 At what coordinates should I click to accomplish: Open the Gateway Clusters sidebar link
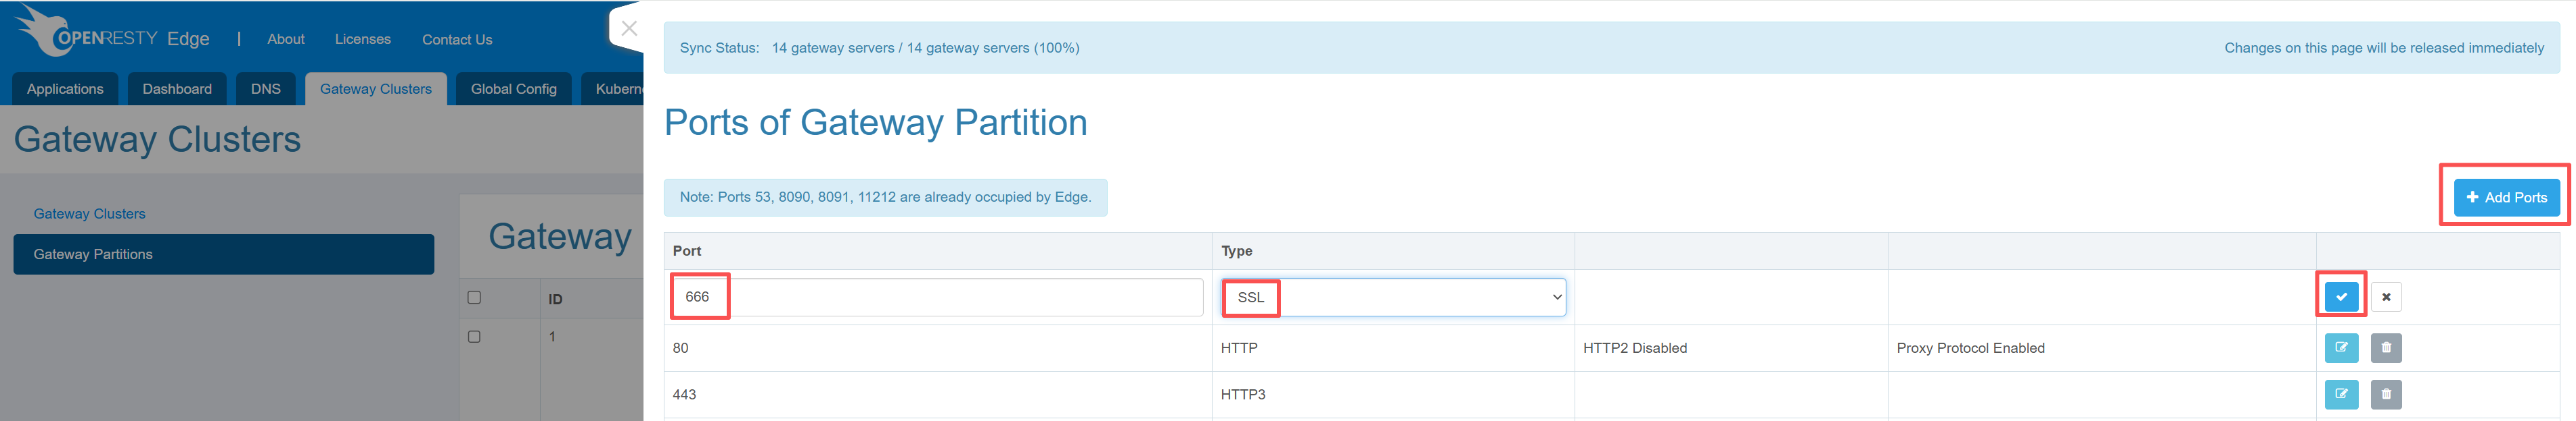pos(89,213)
